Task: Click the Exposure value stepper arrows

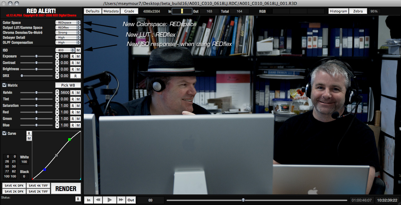Action: click(x=57, y=56)
